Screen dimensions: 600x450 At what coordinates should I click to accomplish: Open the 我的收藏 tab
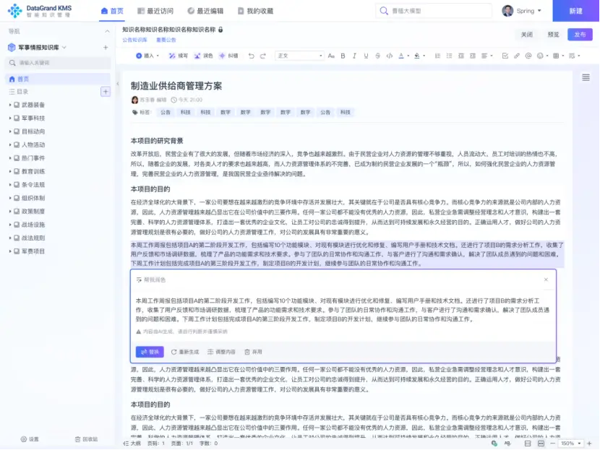[254, 11]
